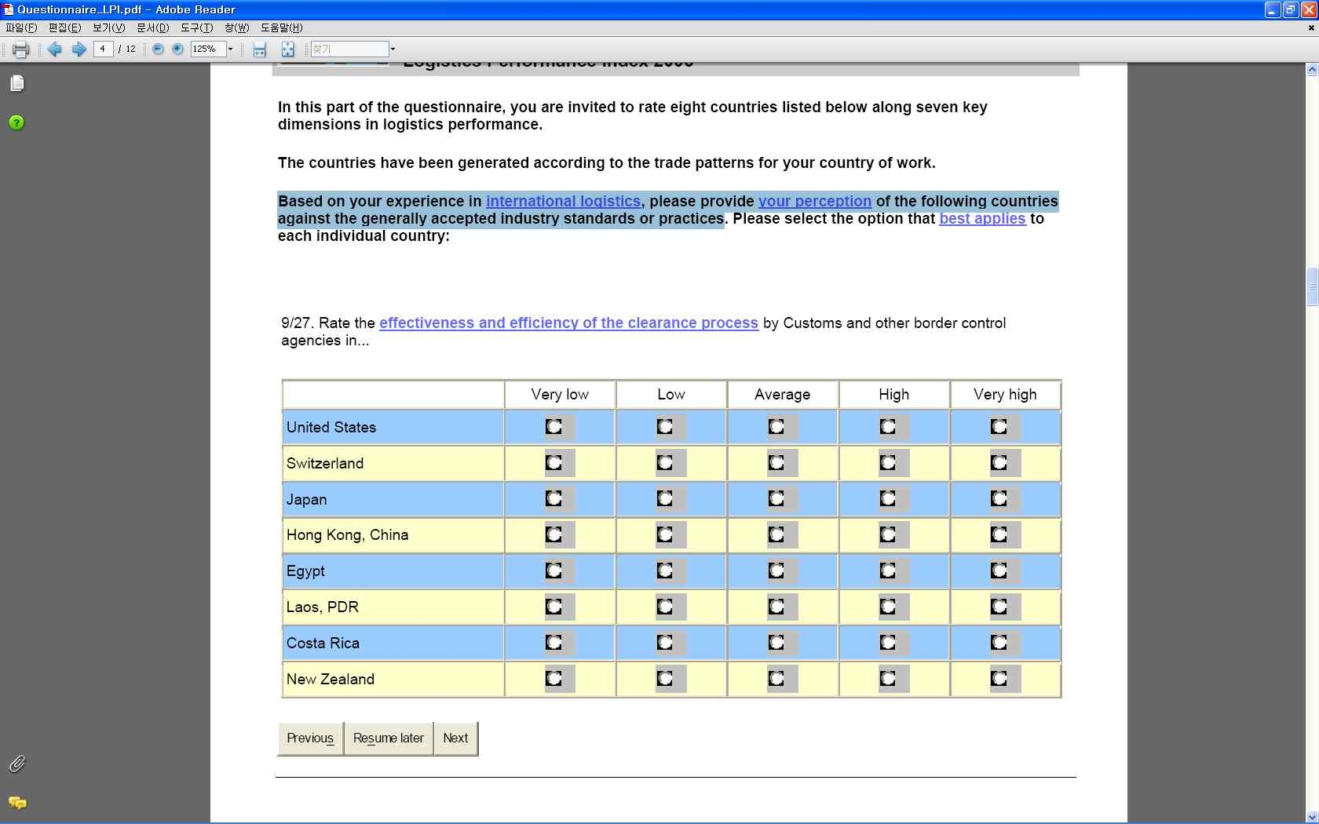
Task: Select Average for Laos, PDR
Action: coord(776,607)
